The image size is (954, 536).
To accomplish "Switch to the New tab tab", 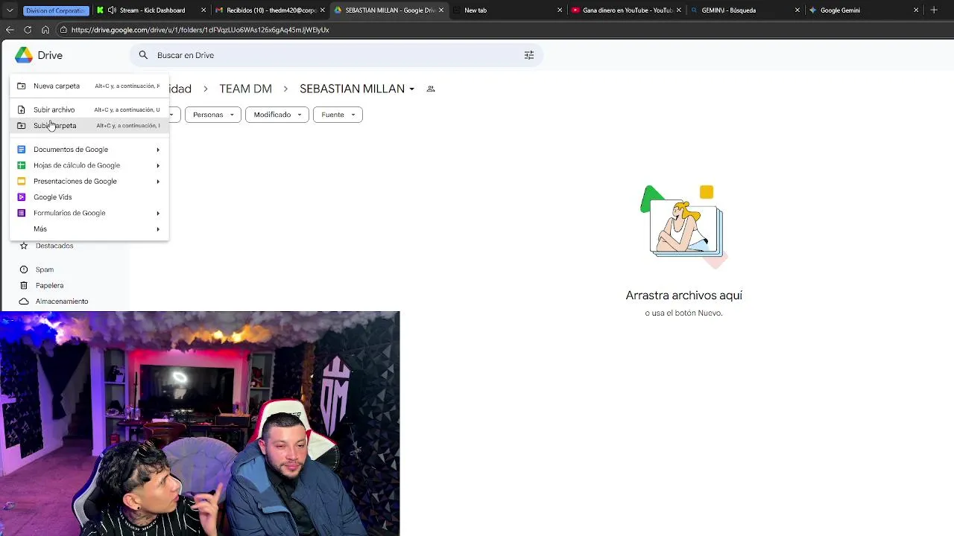I will (507, 10).
